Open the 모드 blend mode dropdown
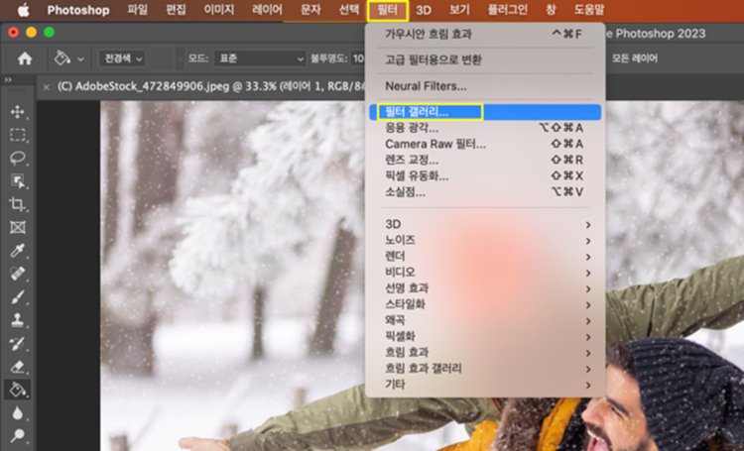744x451 pixels. point(259,58)
